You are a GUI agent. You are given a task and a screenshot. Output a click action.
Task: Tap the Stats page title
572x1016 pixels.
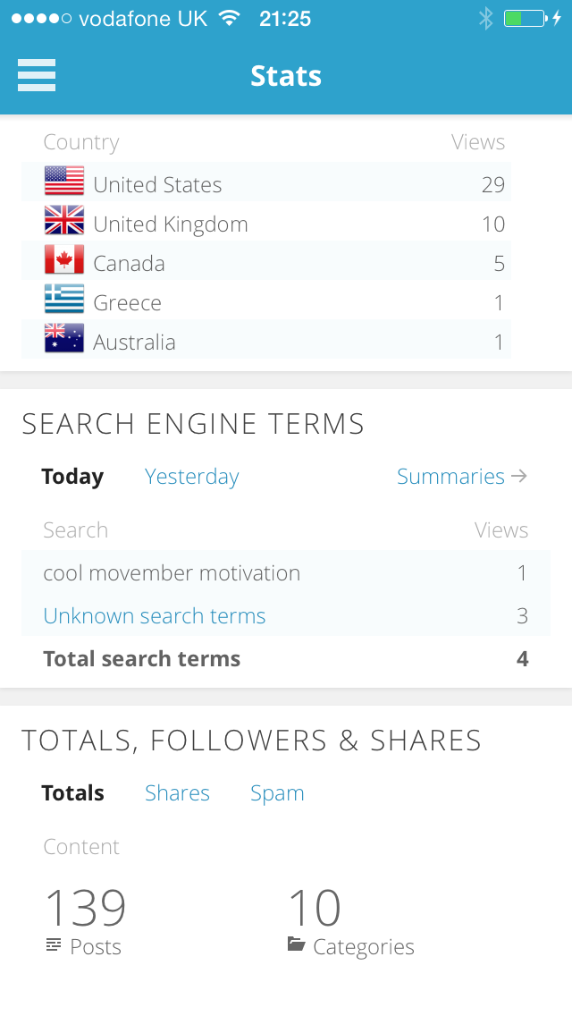[286, 76]
